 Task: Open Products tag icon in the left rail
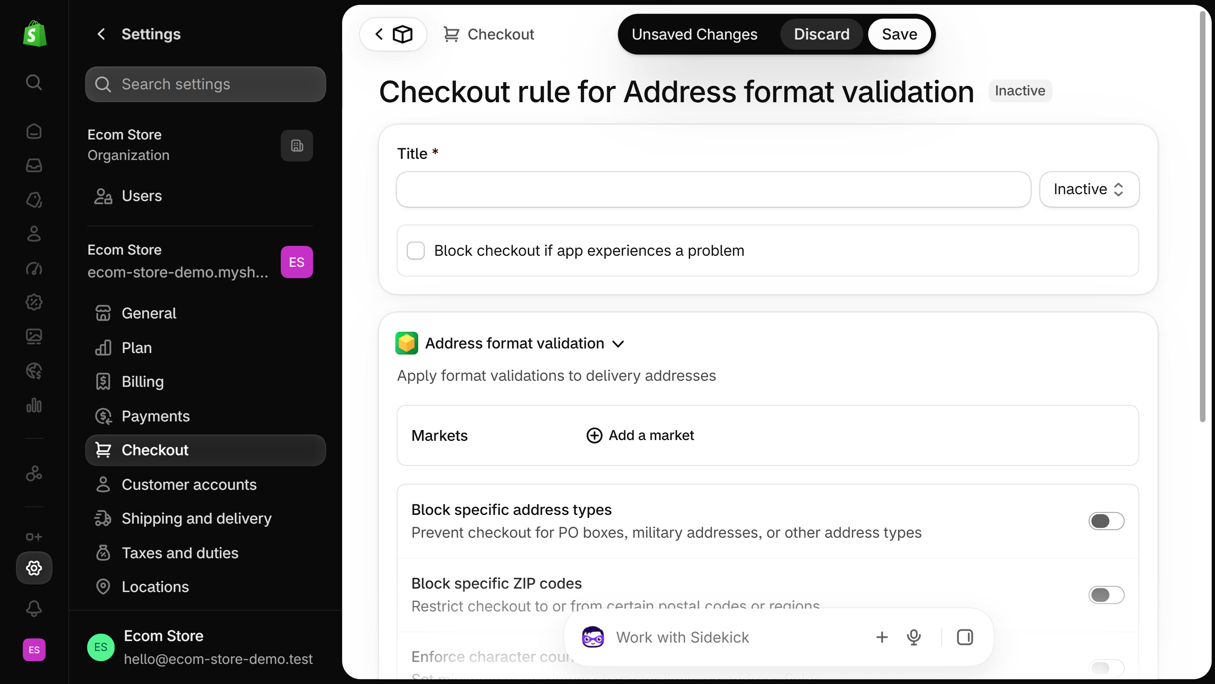tap(34, 200)
